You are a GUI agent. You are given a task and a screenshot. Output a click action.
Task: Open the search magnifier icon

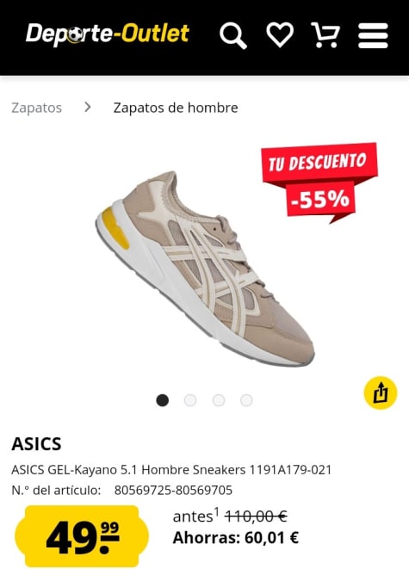coord(233,35)
